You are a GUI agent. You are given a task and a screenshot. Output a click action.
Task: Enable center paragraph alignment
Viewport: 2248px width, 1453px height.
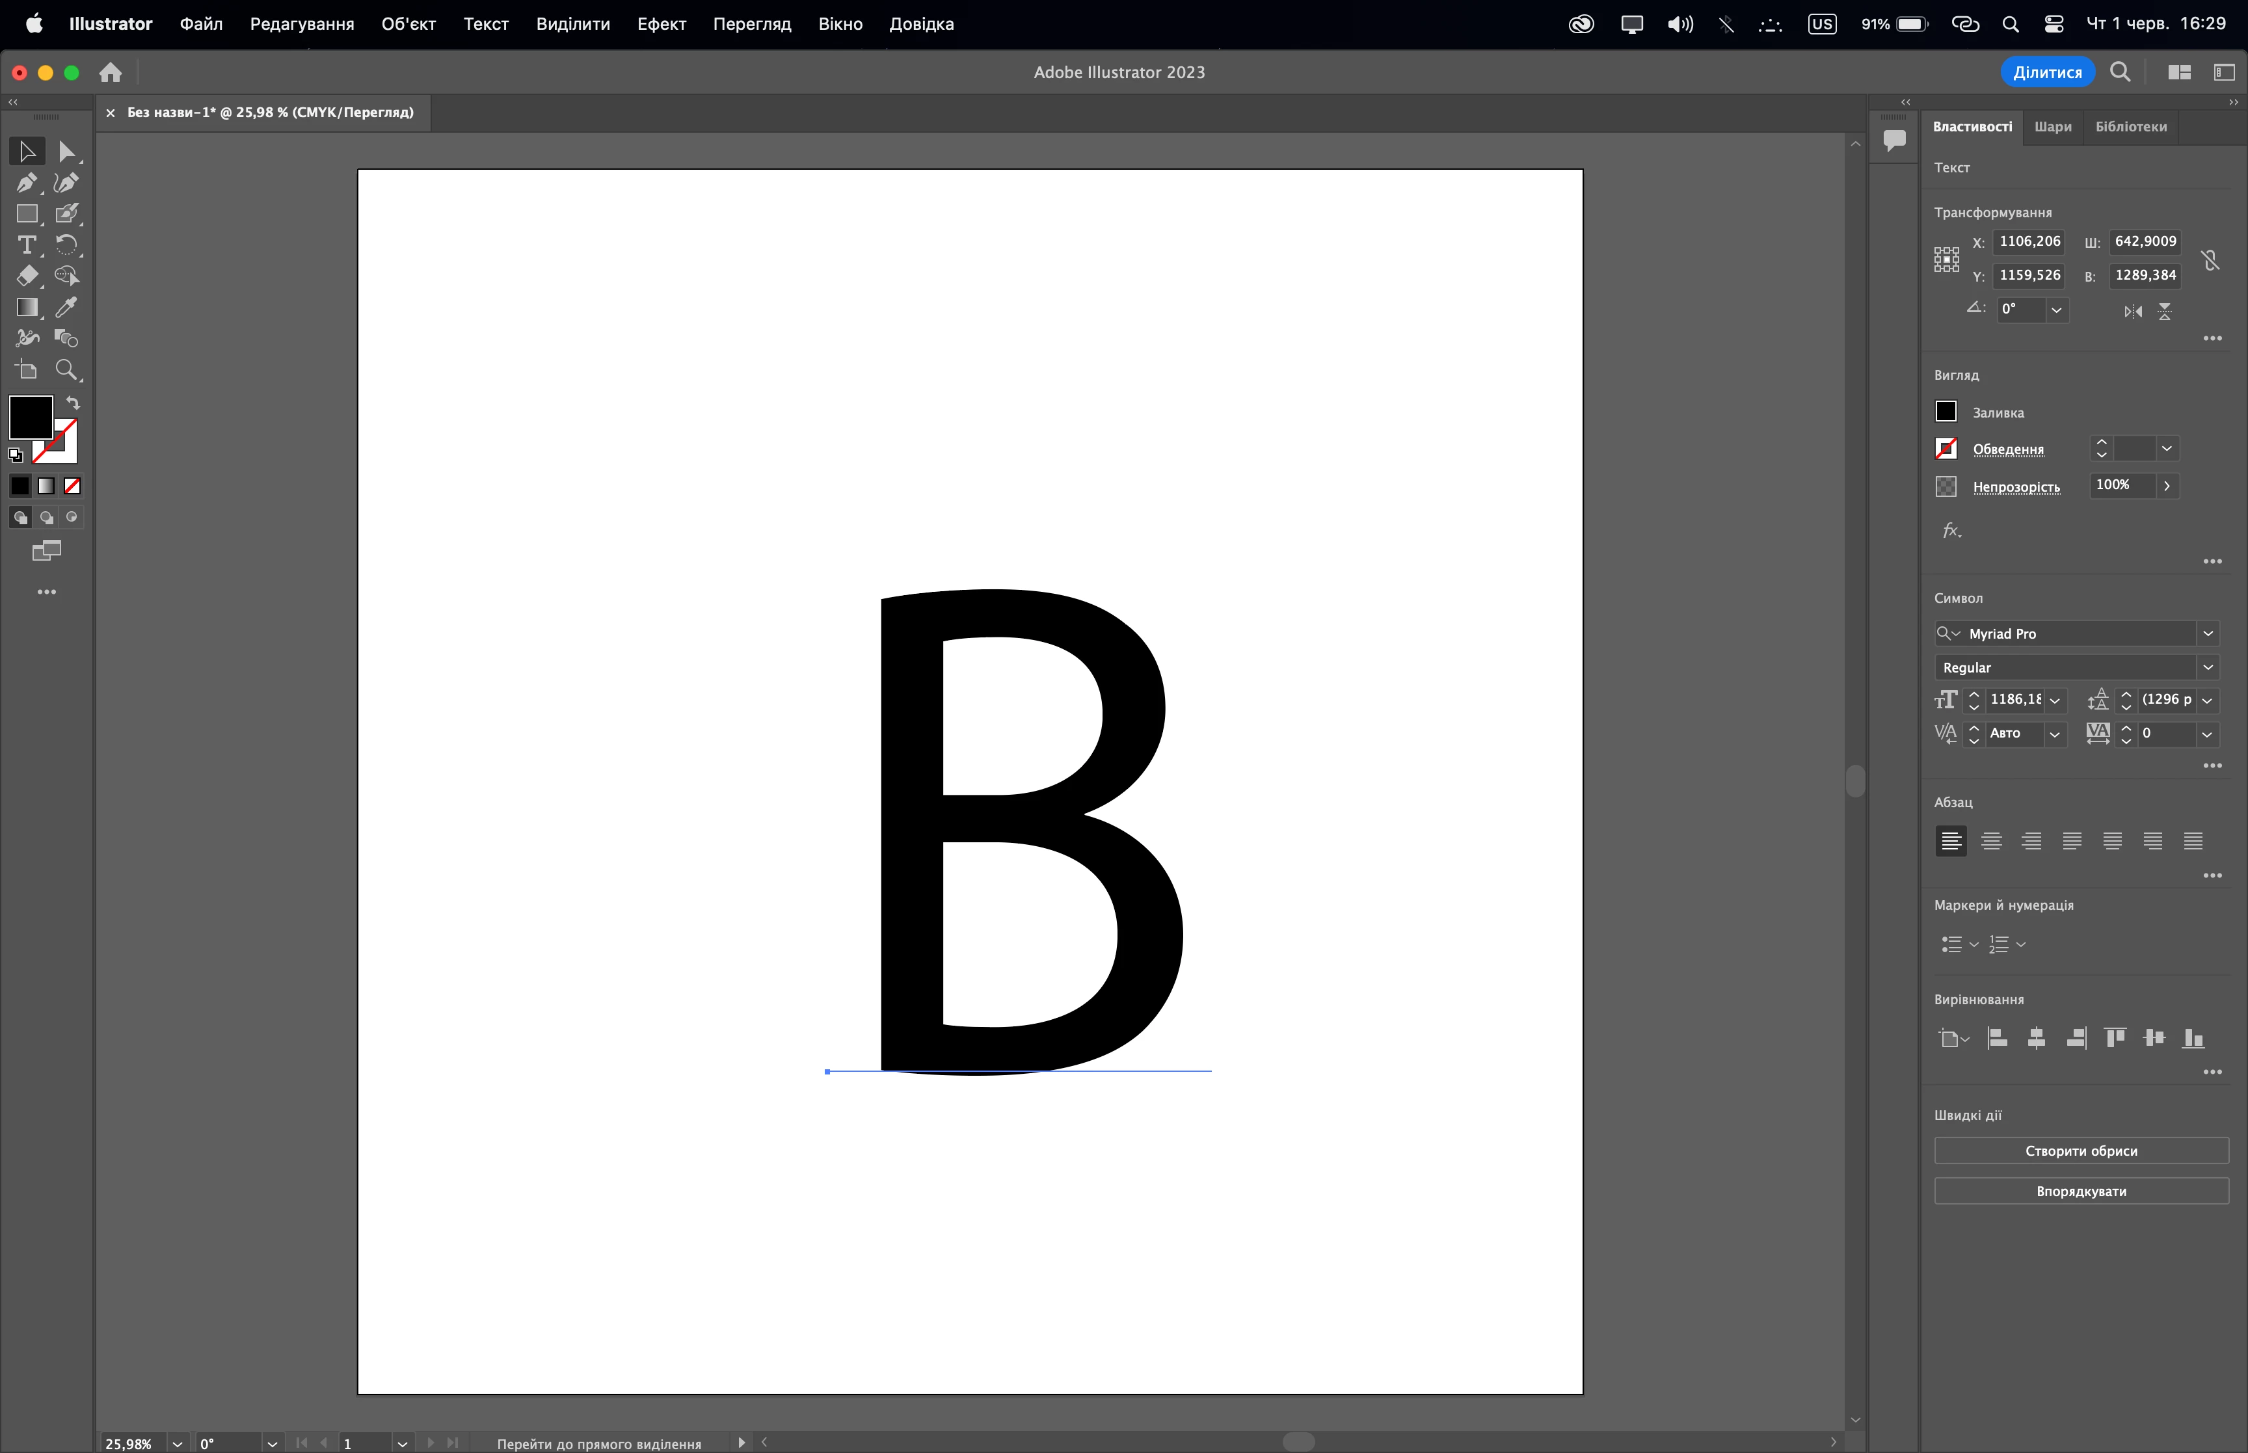[1992, 841]
